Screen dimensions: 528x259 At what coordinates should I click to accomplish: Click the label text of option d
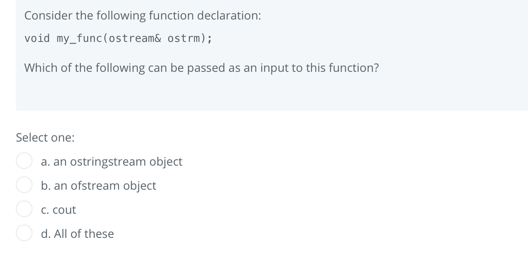point(77,234)
